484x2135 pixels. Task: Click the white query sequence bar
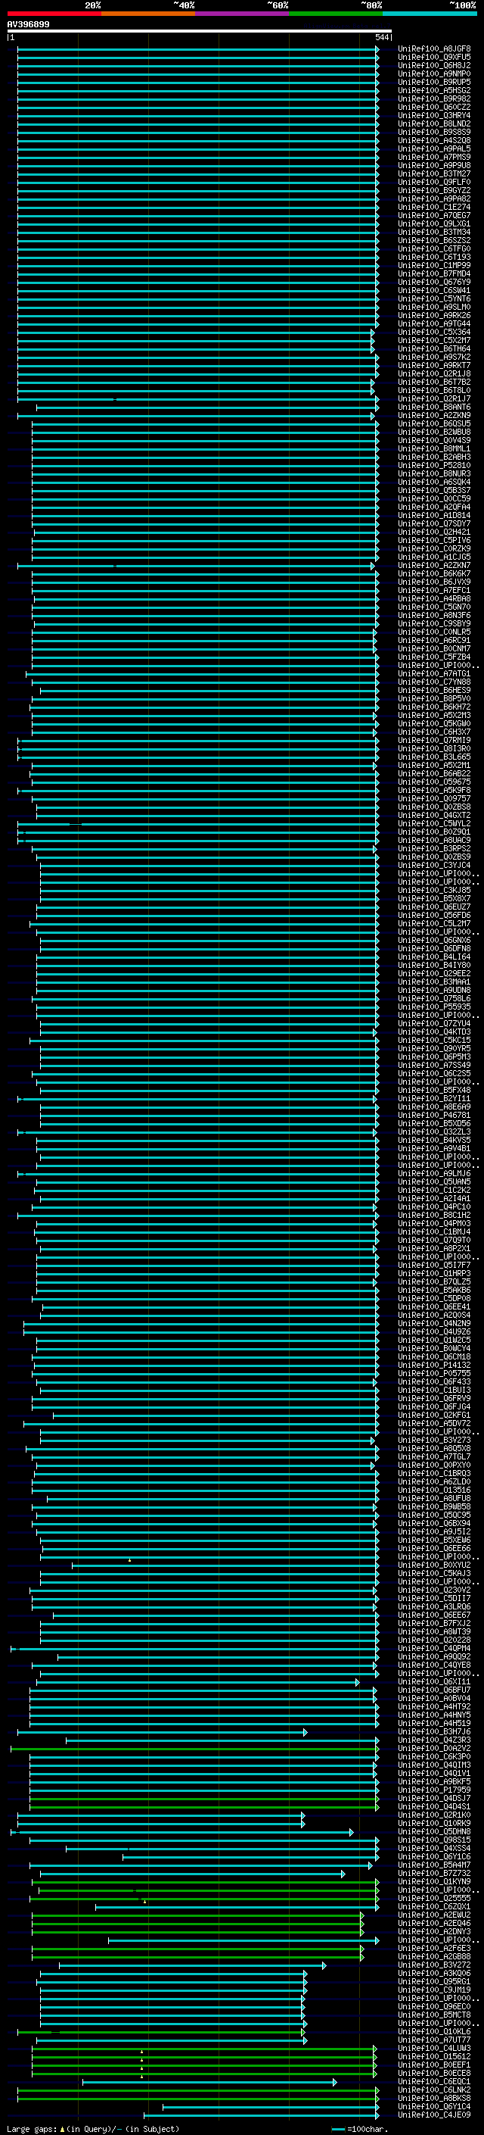[200, 30]
